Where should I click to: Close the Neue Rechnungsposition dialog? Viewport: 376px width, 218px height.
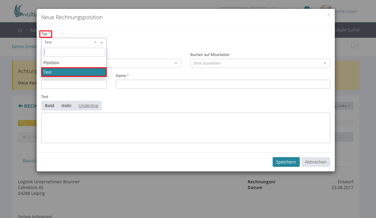coord(329,15)
